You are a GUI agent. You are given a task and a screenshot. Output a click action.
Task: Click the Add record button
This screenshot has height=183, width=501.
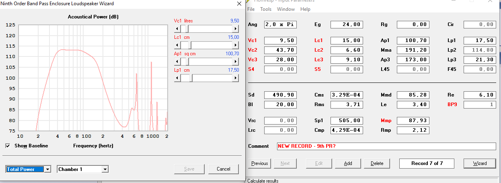coord(348,163)
